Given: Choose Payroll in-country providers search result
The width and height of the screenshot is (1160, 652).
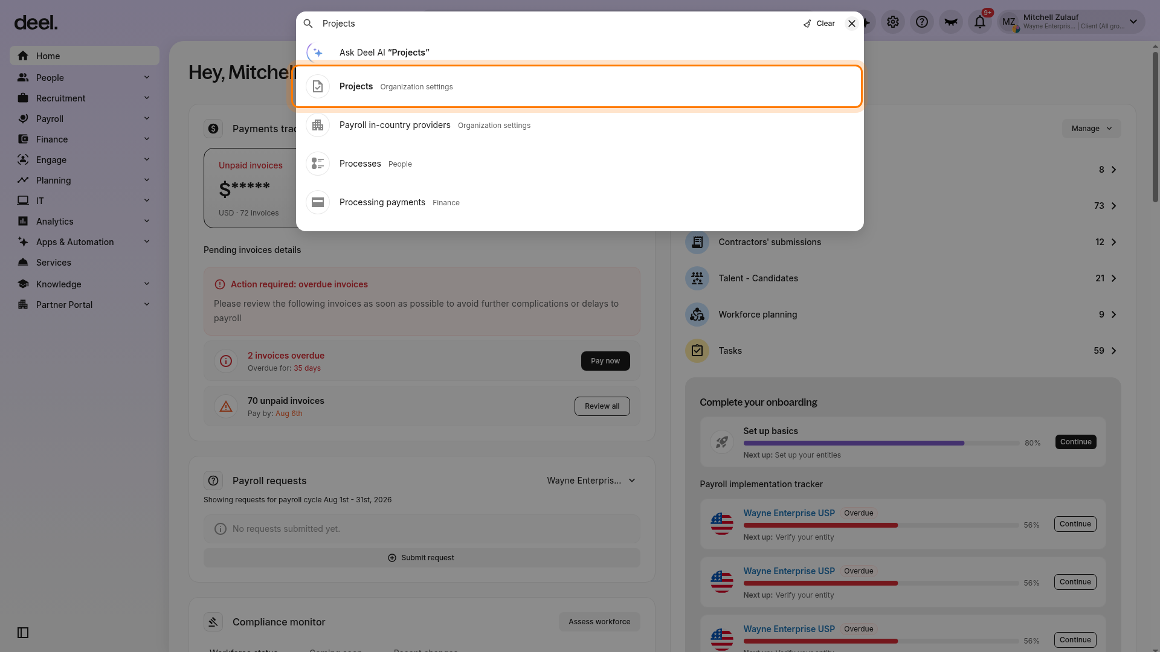Looking at the screenshot, I should coord(580,125).
